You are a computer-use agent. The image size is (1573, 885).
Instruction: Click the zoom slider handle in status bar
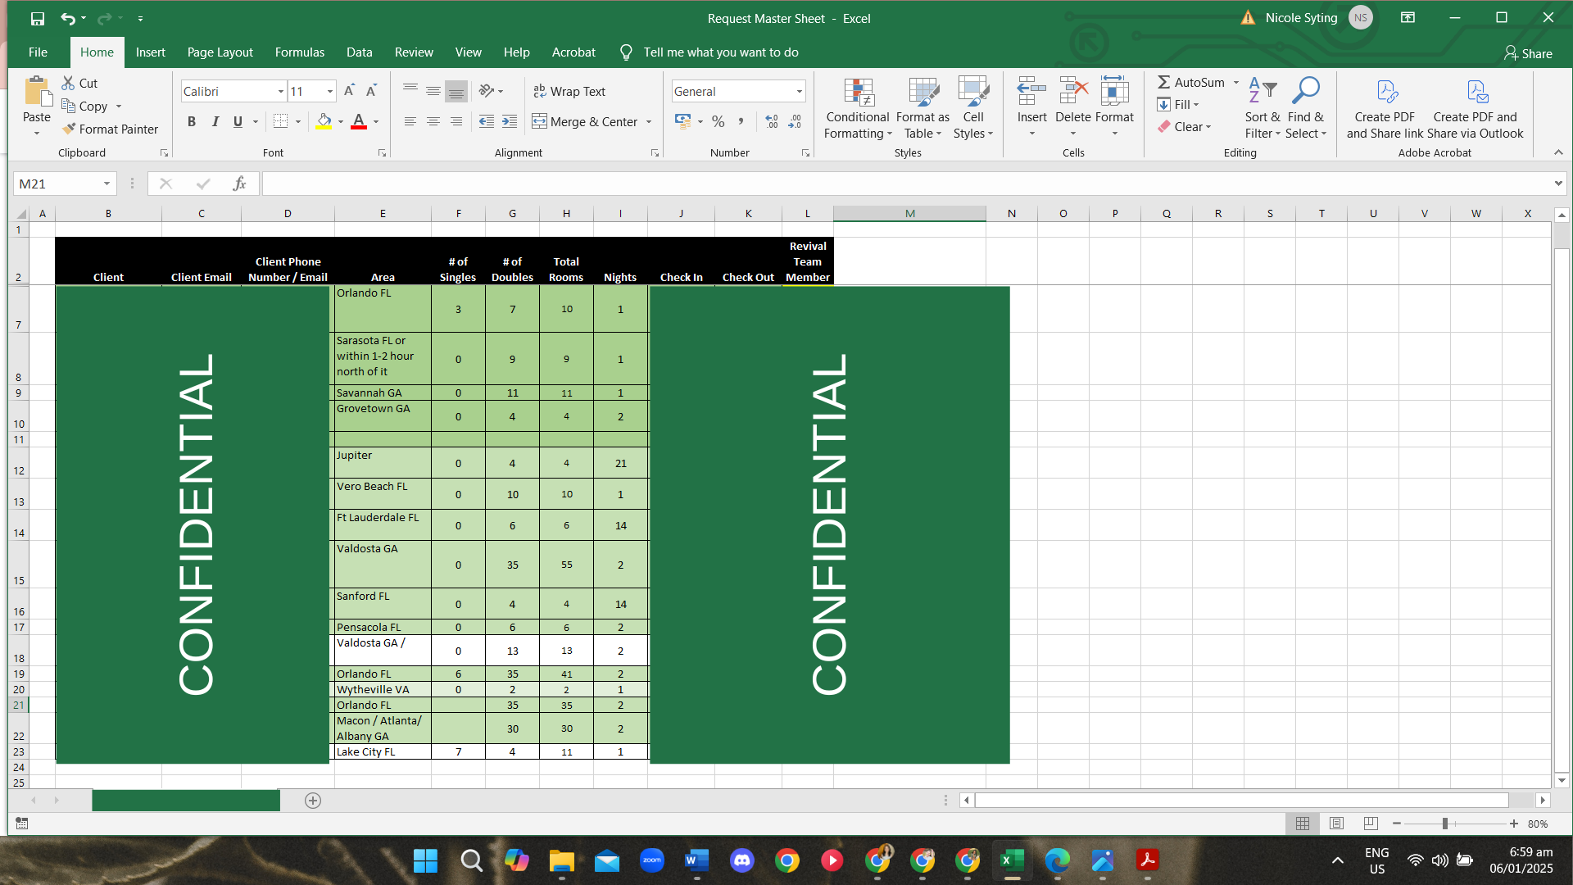(x=1445, y=824)
